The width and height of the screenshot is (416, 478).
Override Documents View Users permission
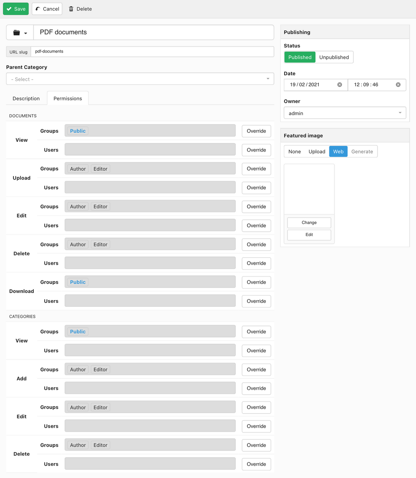(x=256, y=150)
